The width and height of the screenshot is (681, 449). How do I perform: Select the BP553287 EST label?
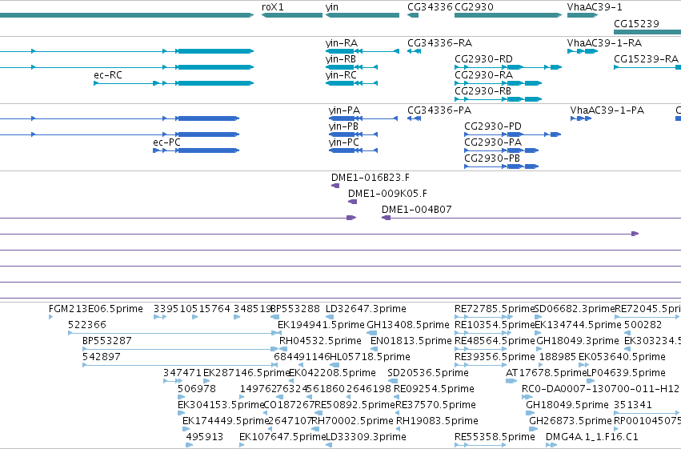click(107, 341)
